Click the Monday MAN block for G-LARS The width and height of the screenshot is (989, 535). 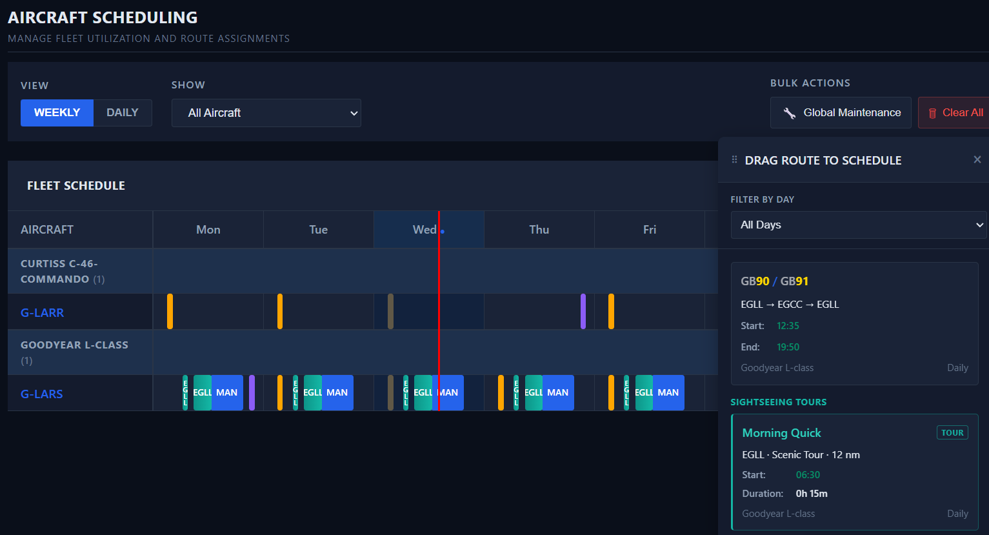coord(227,392)
